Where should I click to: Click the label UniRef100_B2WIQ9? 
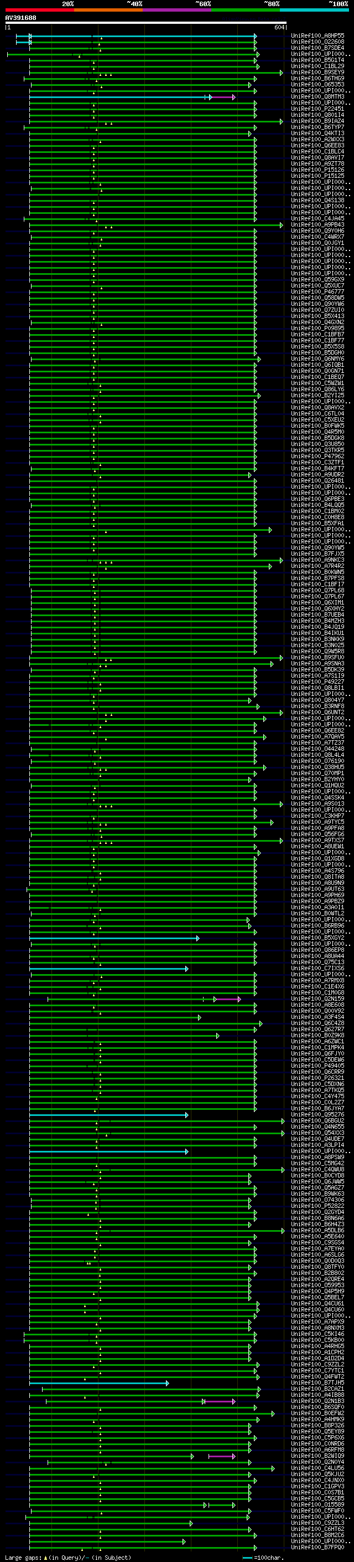[317, 1455]
